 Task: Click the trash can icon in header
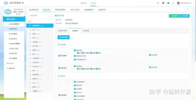click(x=168, y=3)
